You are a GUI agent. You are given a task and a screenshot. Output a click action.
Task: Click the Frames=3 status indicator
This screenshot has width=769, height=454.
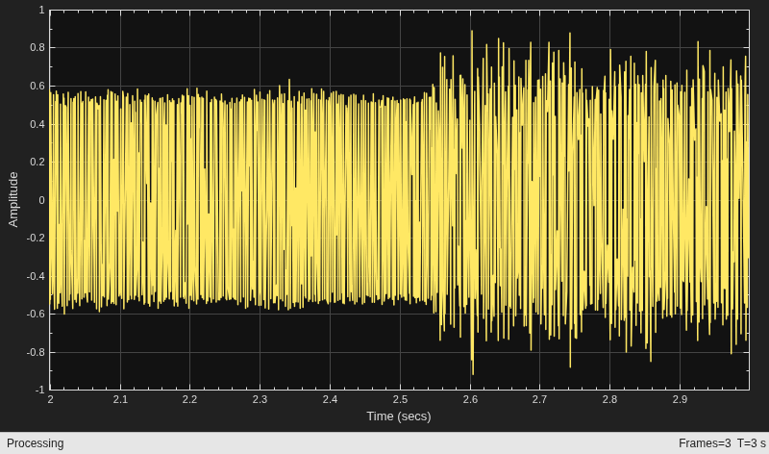[x=705, y=443]
